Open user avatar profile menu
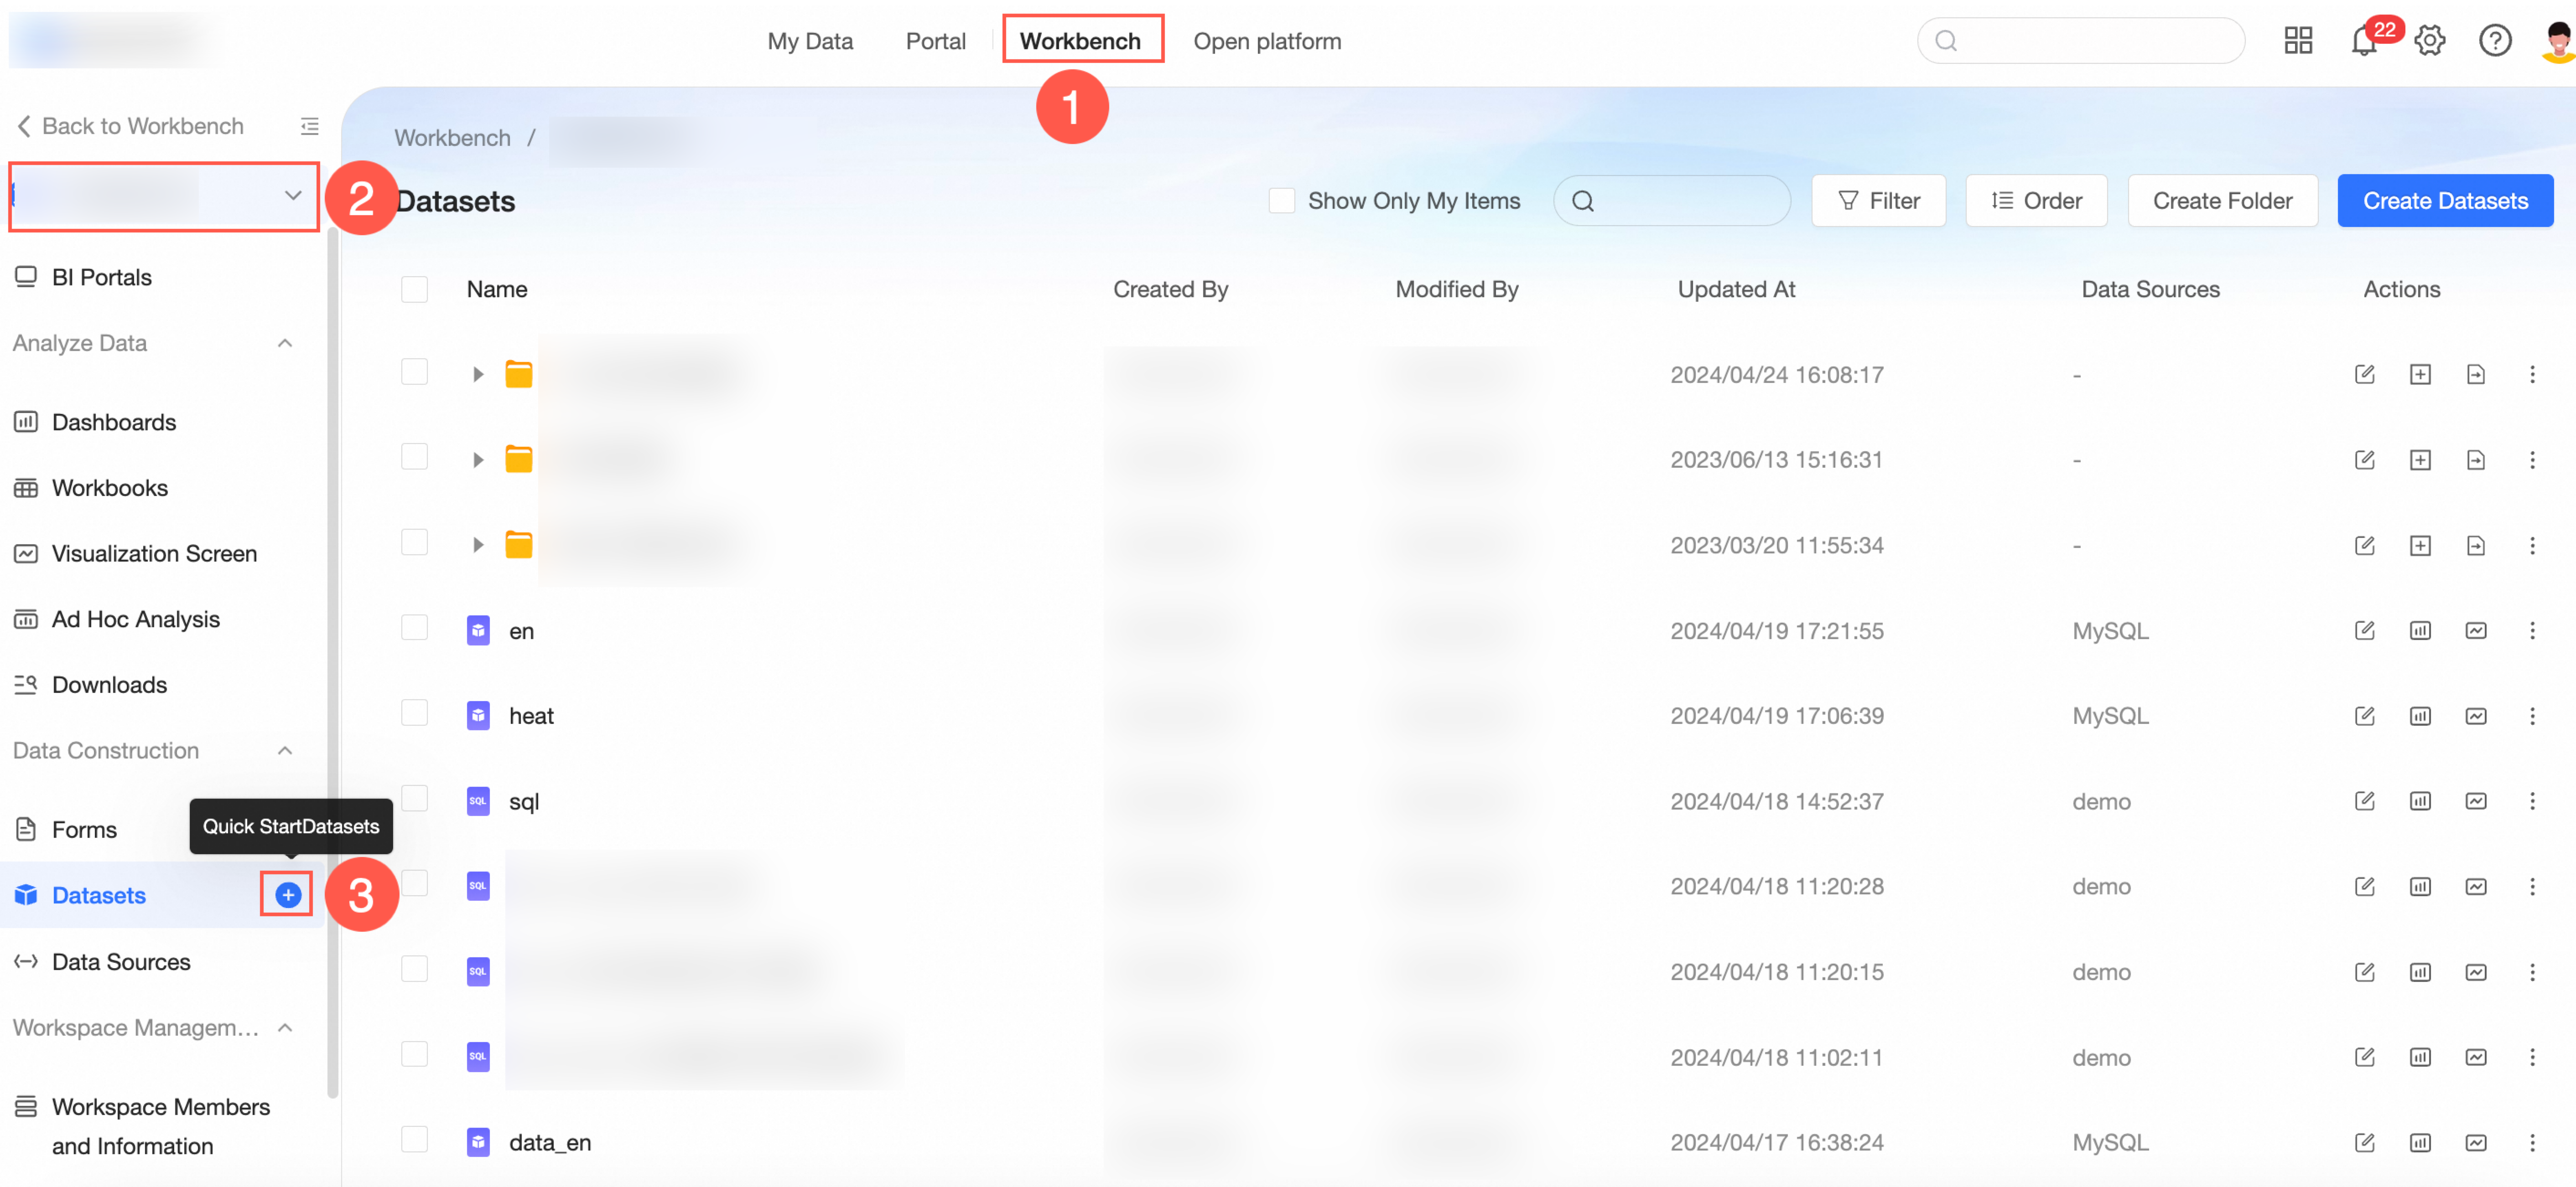2576x1187 pixels. 2558,41
